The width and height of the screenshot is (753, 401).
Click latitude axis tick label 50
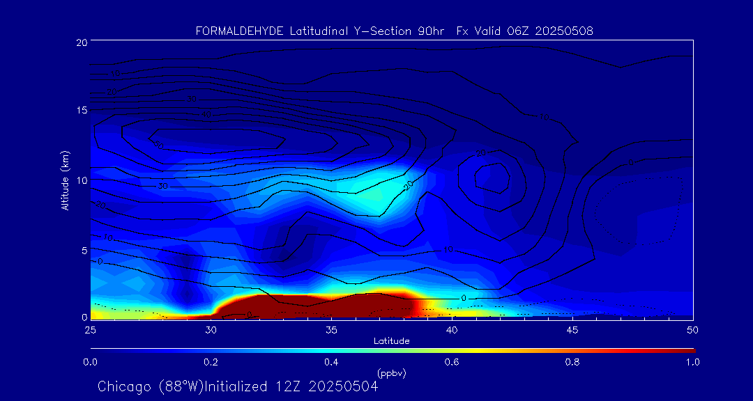tap(692, 330)
